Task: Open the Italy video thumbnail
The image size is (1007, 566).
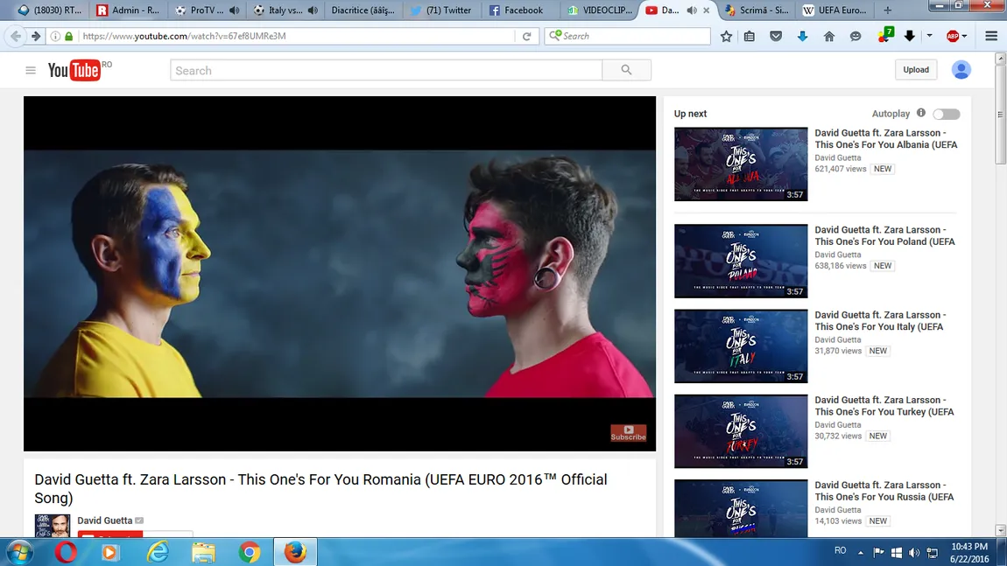Action: click(x=741, y=346)
